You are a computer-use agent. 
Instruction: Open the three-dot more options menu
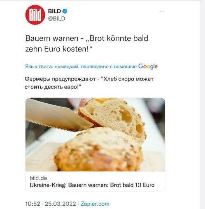tap(162, 11)
